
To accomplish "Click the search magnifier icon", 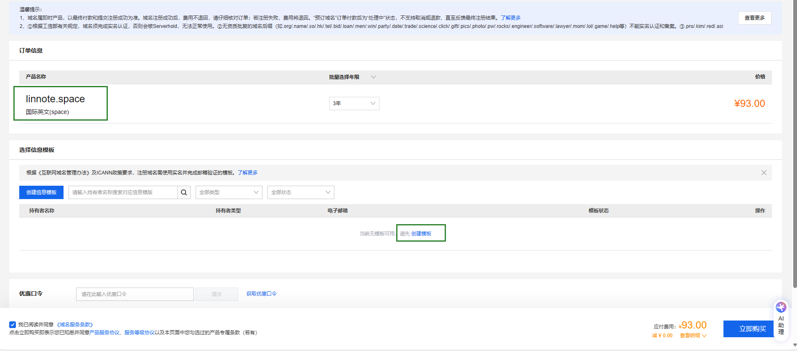I will pyautogui.click(x=184, y=192).
